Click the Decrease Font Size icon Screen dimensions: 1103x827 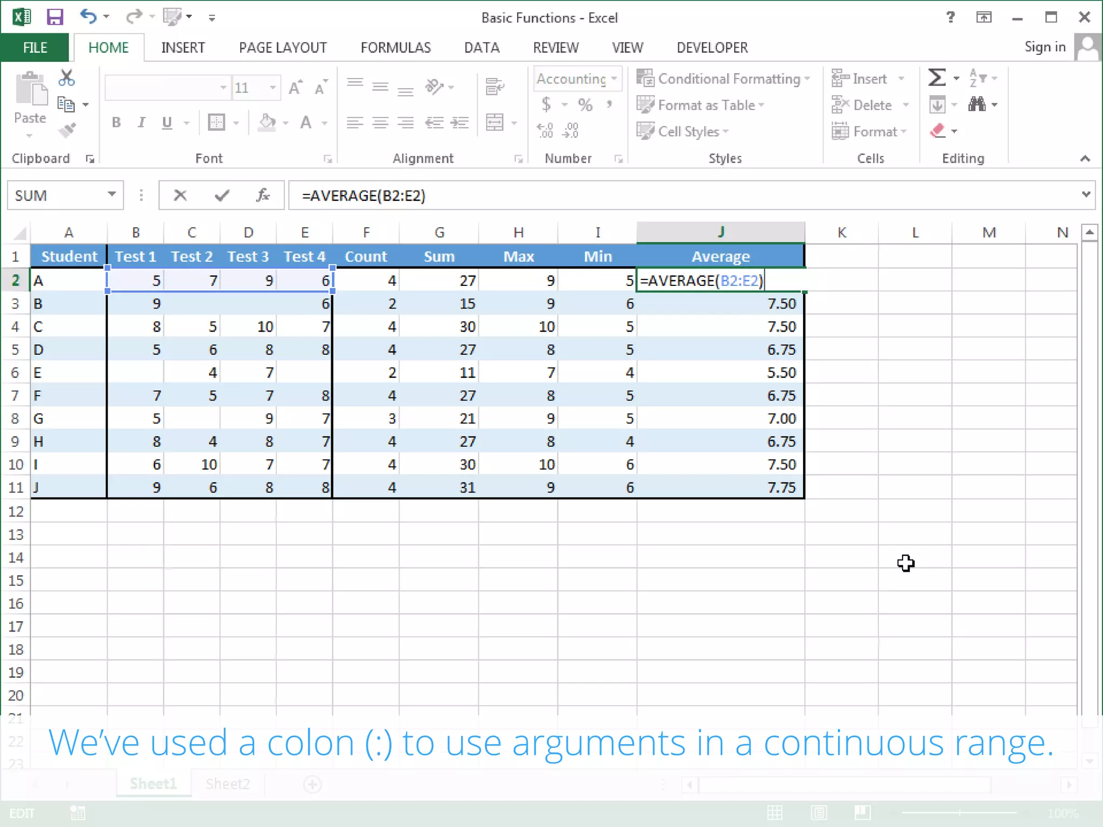click(x=321, y=87)
